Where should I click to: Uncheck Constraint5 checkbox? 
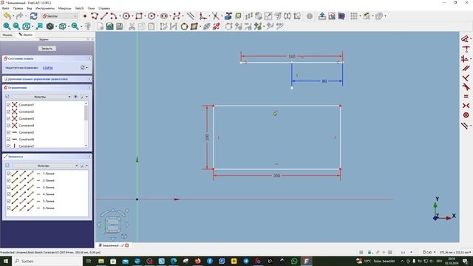[x=8, y=132]
